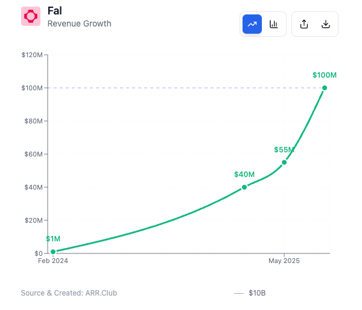The image size is (362, 310).
Task: Click the share chart icon
Action: (x=304, y=24)
